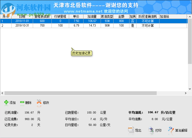Viewport: 192px width, 138px height.
Task: Click serial number 2 cell
Action: 6,26
